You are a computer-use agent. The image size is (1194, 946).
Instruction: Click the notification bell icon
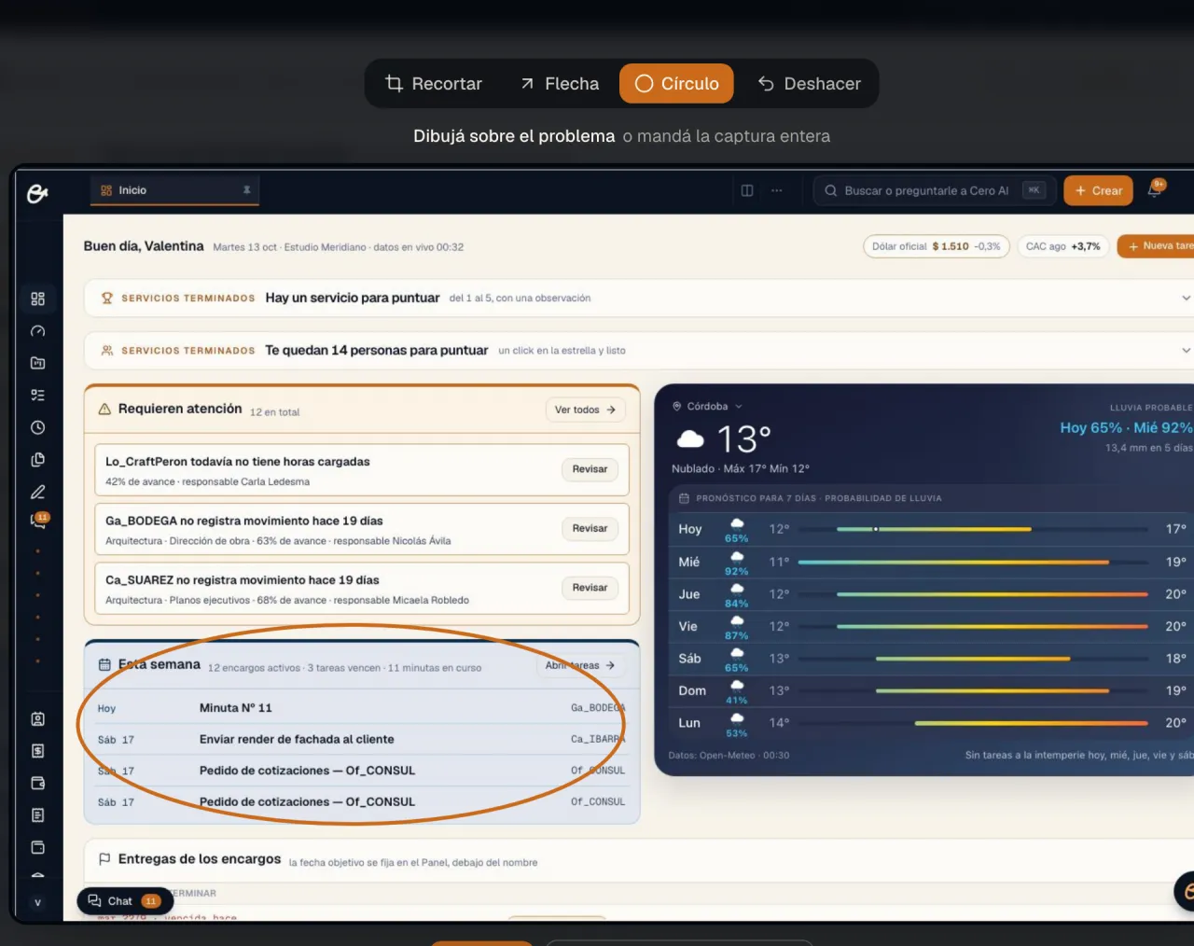coord(1155,189)
